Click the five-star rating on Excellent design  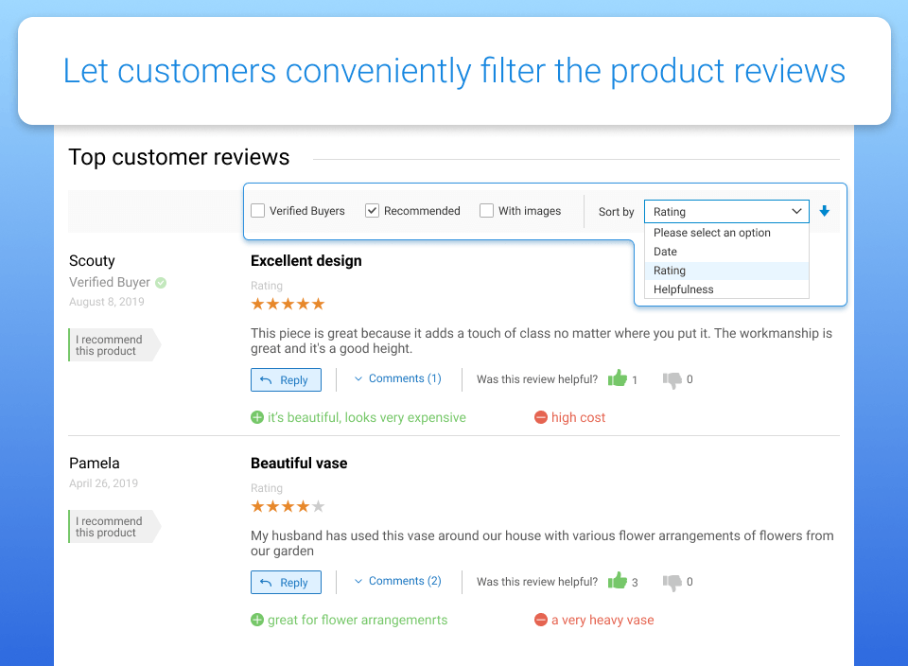(x=288, y=304)
